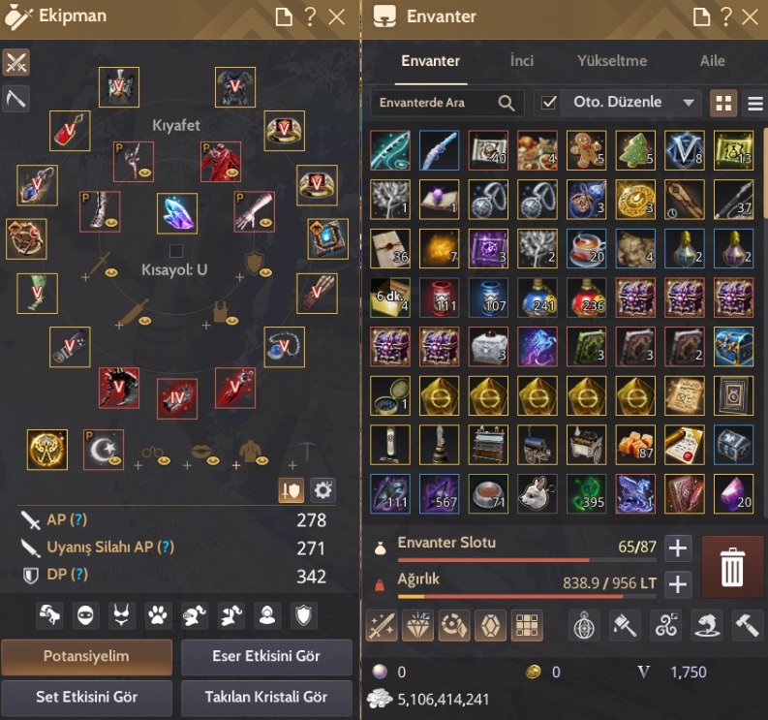Switch to the İnci tab

[522, 61]
